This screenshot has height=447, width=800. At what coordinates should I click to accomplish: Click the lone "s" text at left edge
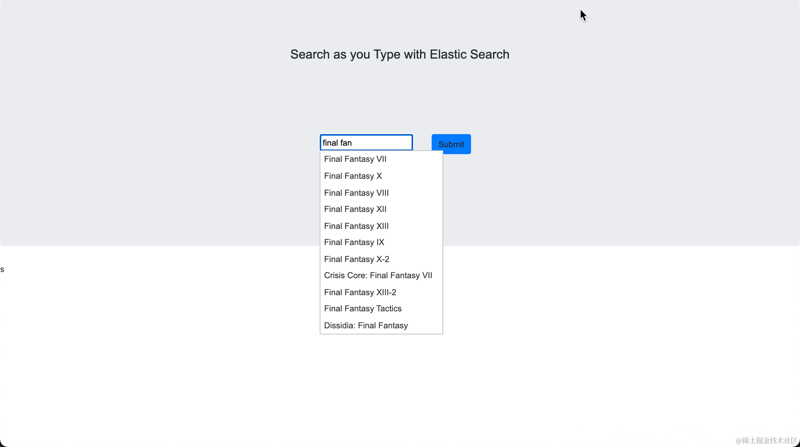pos(2,269)
